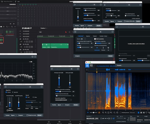The width and height of the screenshot is (150, 124).
Task: Open the Attenuate dropdown beside Instant process
Action: pos(133,113)
